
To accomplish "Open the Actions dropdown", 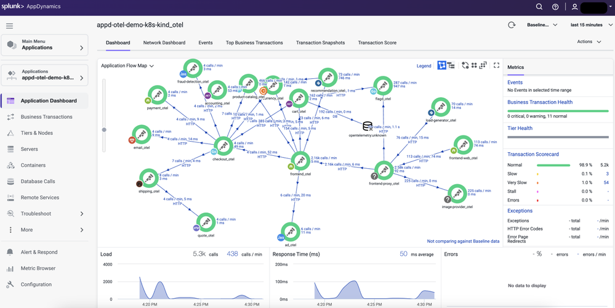I will click(589, 42).
